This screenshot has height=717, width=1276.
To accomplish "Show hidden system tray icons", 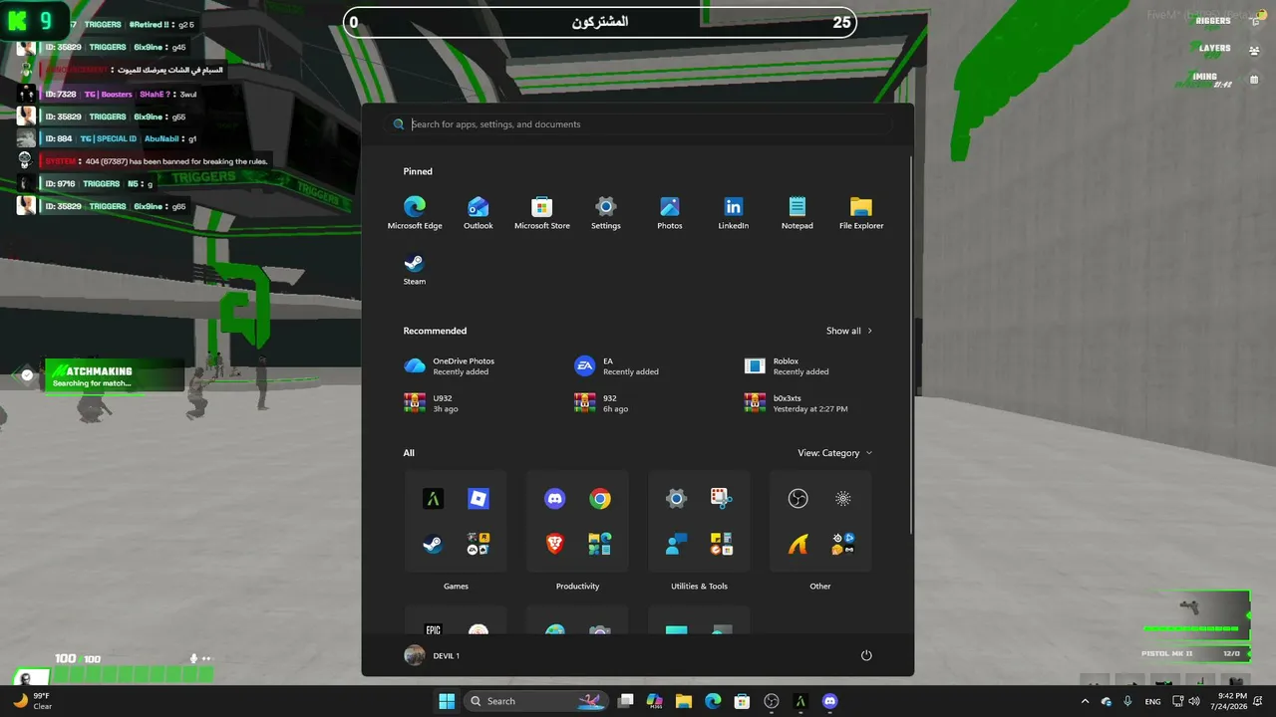I will coord(1085,701).
